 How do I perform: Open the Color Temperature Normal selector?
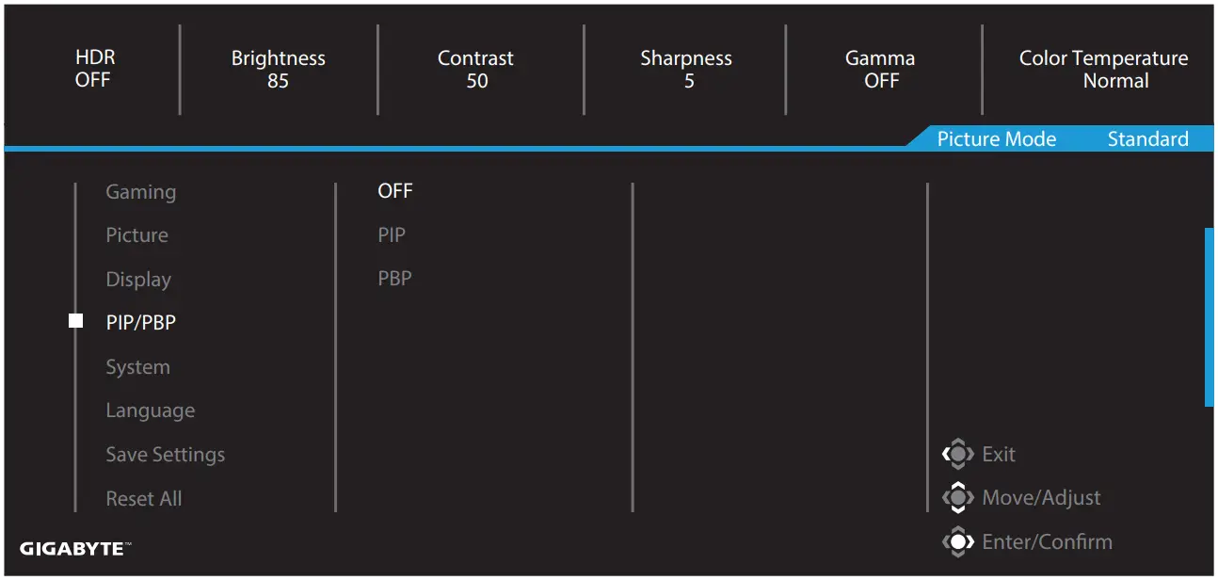point(1102,69)
